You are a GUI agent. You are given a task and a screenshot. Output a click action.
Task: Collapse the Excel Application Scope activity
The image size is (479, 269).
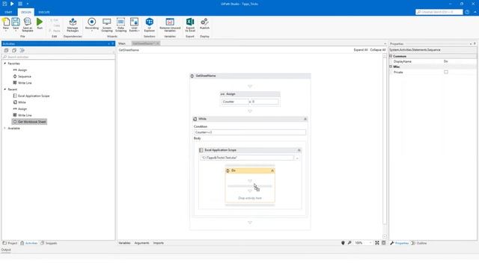point(299,150)
